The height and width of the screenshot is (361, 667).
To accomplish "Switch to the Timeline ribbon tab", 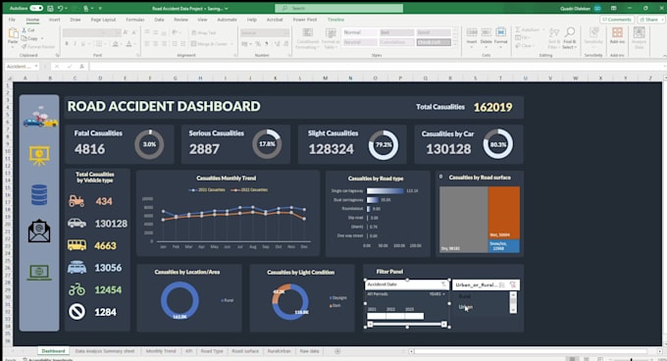I will 335,20.
